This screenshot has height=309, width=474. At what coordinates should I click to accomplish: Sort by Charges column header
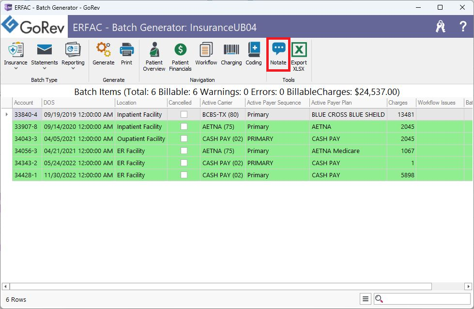pyautogui.click(x=401, y=103)
